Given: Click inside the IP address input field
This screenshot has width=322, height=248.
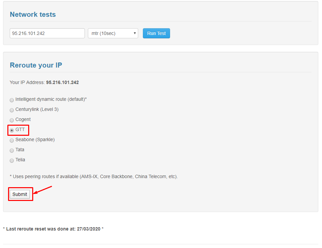Looking at the screenshot, I should [47, 33].
